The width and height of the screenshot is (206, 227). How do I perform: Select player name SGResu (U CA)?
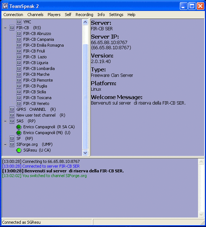click(37, 150)
